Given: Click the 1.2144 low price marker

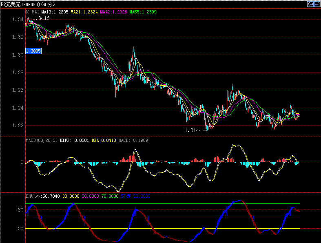Looking at the screenshot, I should coord(193,130).
